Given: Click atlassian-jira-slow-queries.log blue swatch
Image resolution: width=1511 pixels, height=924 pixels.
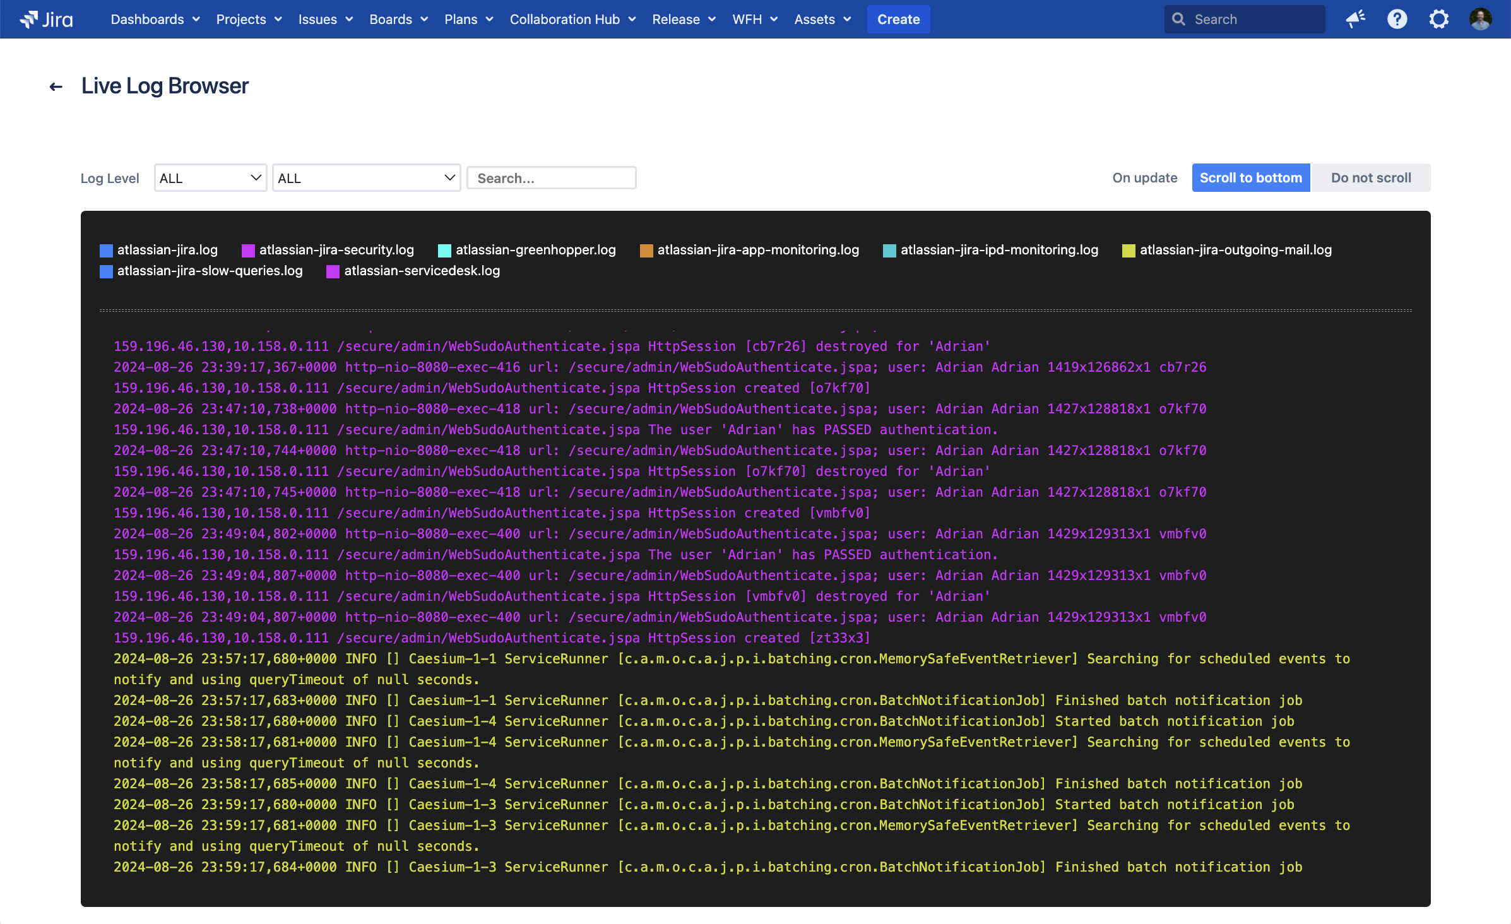Looking at the screenshot, I should click(x=106, y=271).
